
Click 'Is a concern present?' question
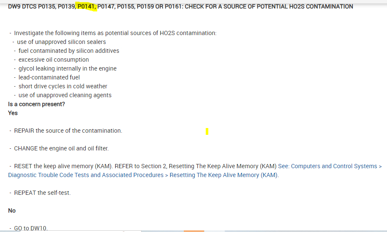(x=37, y=104)
